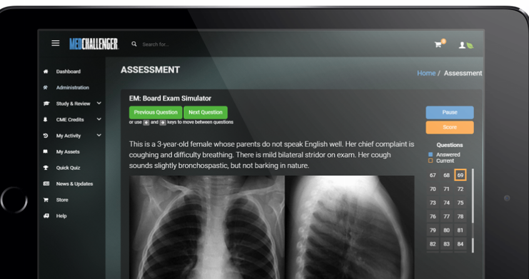Image resolution: width=529 pixels, height=279 pixels.
Task: Click the Dashboard home icon
Action: pos(46,71)
